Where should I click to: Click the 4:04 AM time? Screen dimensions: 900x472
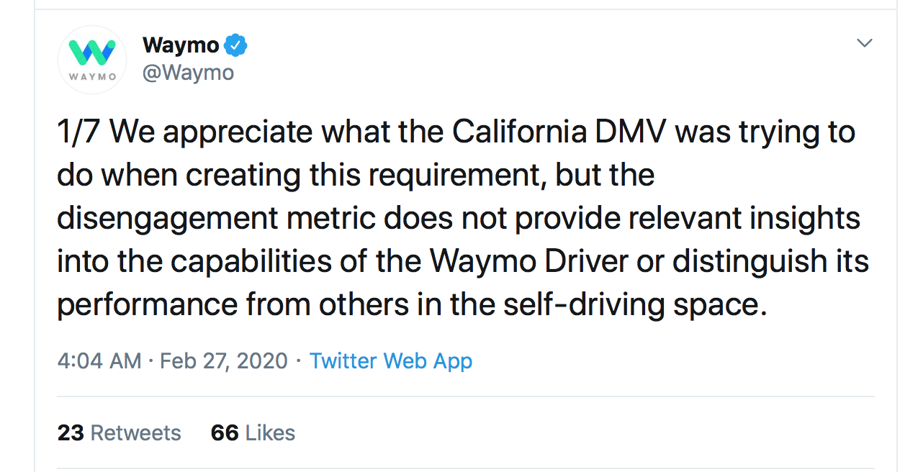coord(99,360)
